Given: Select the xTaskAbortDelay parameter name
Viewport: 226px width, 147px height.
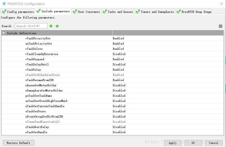Looking at the screenshot, I should [37, 127].
